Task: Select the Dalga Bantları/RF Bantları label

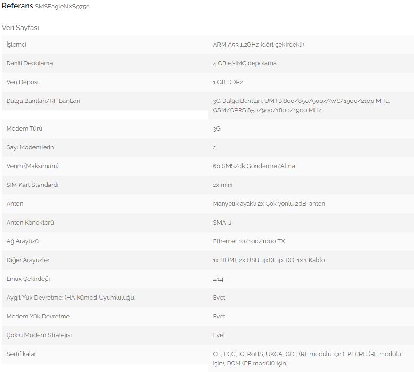Action: [43, 101]
